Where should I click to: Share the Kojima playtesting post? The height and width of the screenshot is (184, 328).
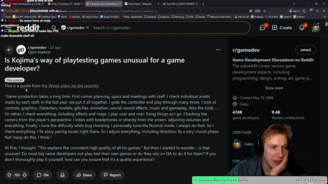pyautogui.click(x=84, y=175)
